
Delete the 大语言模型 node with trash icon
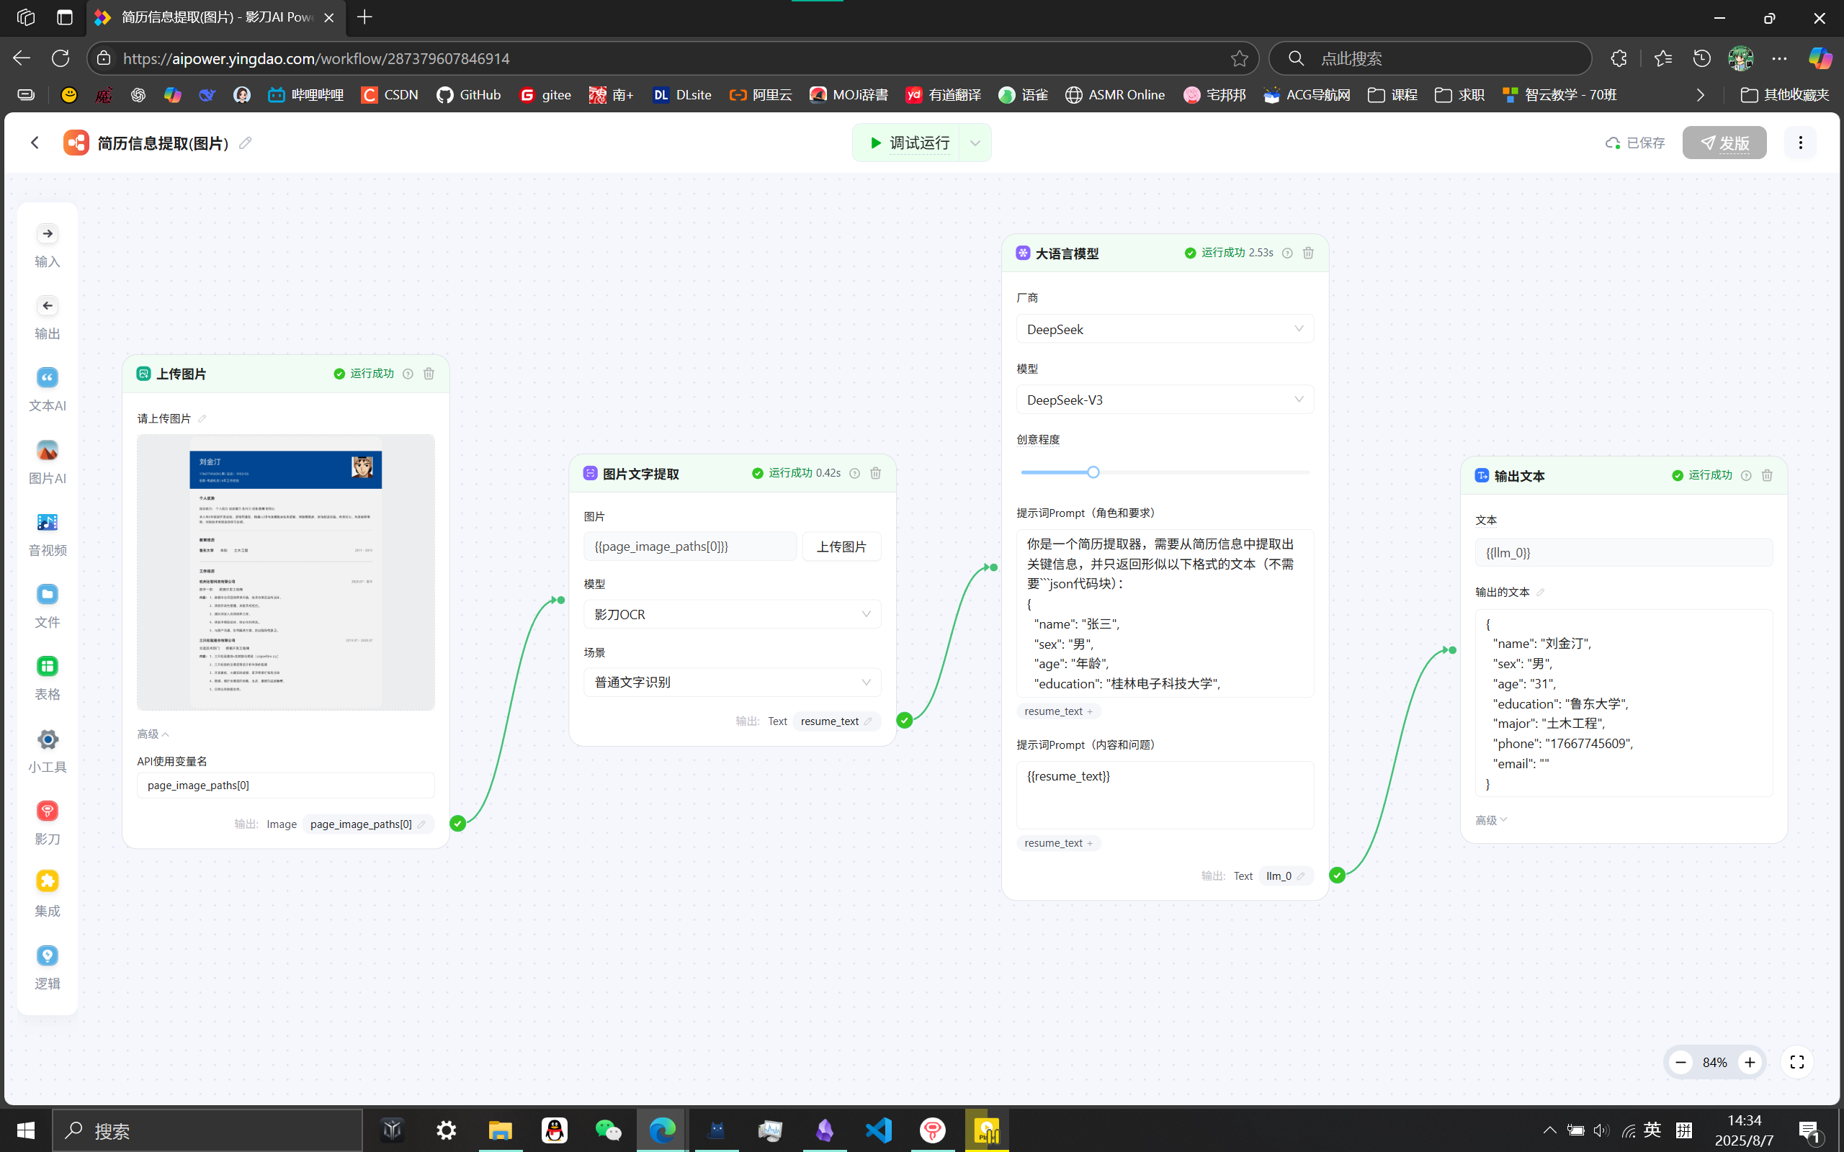pos(1308,253)
